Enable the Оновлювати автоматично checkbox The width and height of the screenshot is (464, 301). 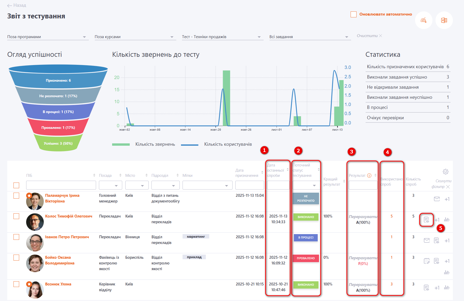[353, 14]
